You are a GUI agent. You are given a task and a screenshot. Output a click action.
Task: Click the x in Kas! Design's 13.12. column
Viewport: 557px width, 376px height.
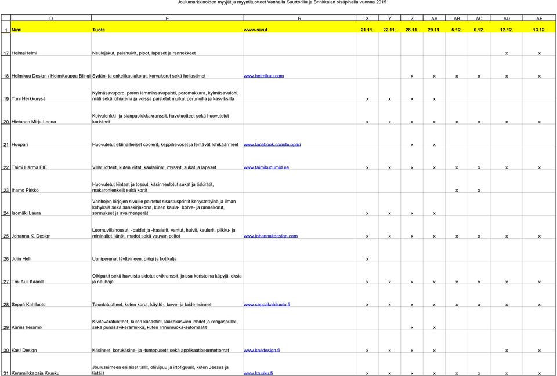(539, 351)
